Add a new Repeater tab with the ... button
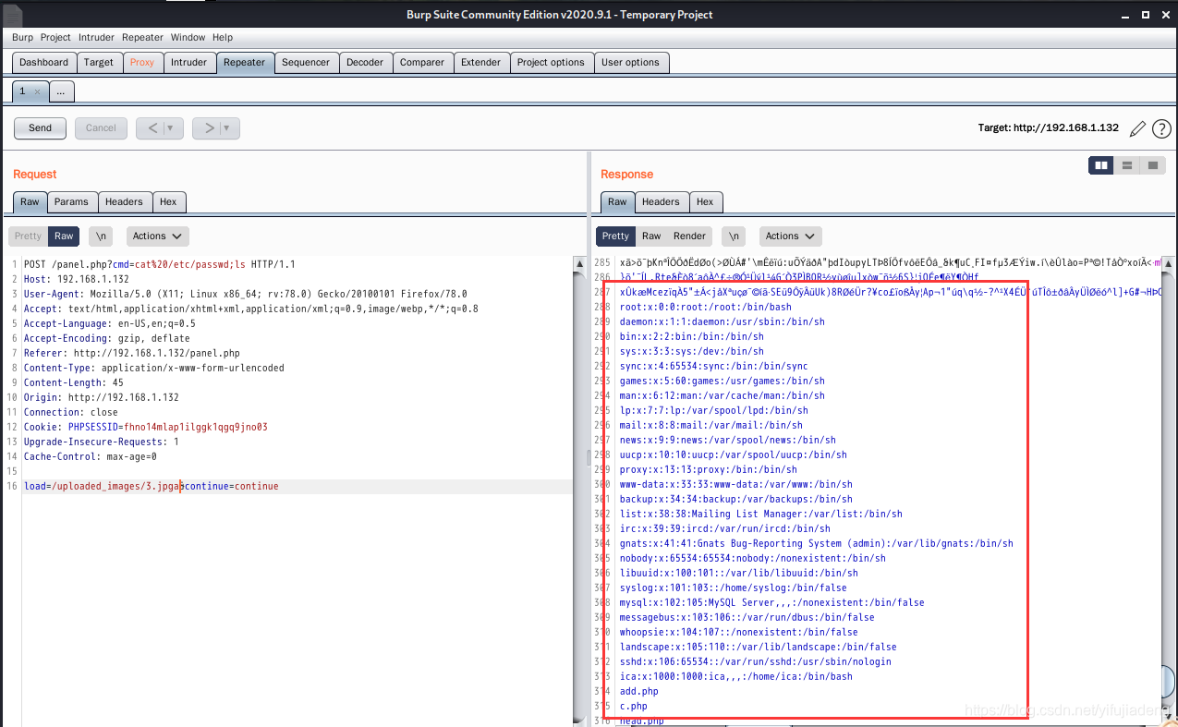Screen dimensions: 1178x727 tap(60, 91)
